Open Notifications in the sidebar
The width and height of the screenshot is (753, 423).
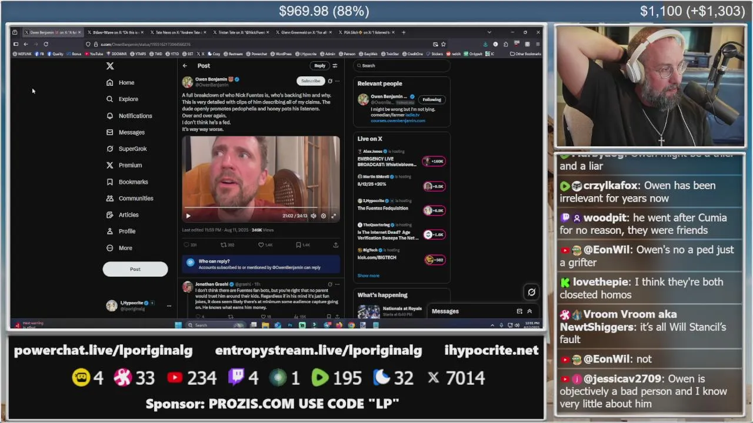click(129, 116)
